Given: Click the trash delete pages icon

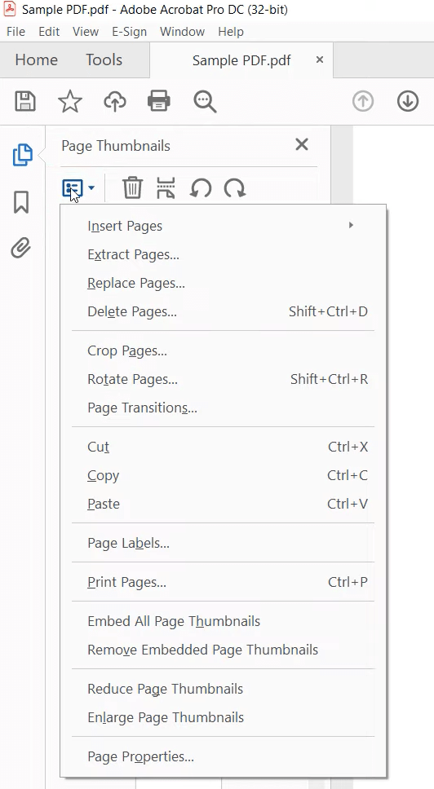Looking at the screenshot, I should 132,187.
